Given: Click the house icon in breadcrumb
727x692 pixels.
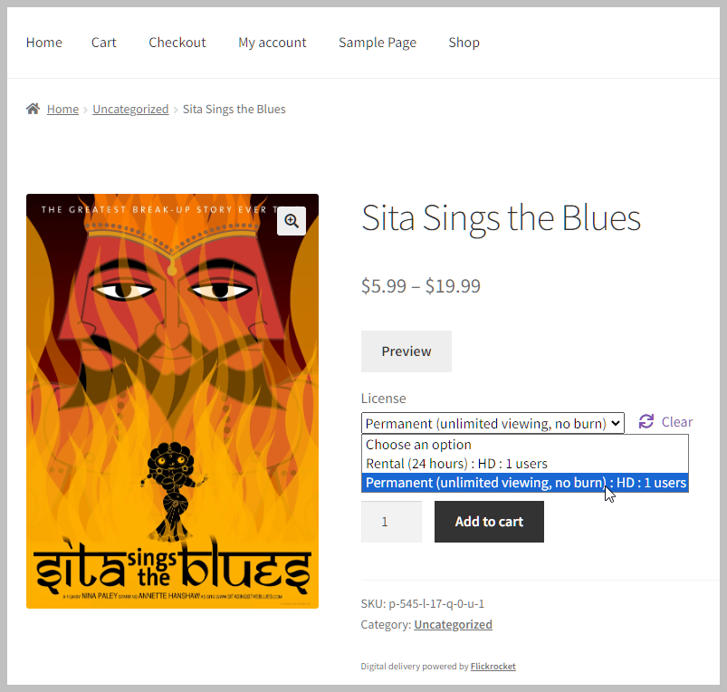Looking at the screenshot, I should pos(33,109).
